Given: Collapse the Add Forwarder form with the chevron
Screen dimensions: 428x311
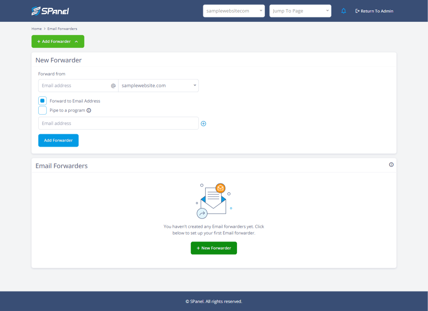Looking at the screenshot, I should (76, 41).
